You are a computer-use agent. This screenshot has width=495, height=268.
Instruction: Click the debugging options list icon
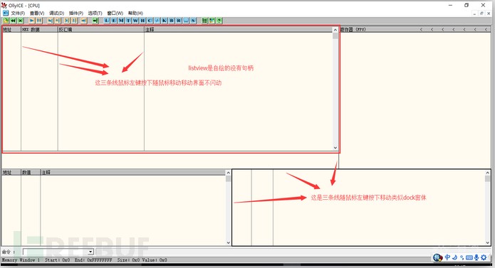coord(204,21)
